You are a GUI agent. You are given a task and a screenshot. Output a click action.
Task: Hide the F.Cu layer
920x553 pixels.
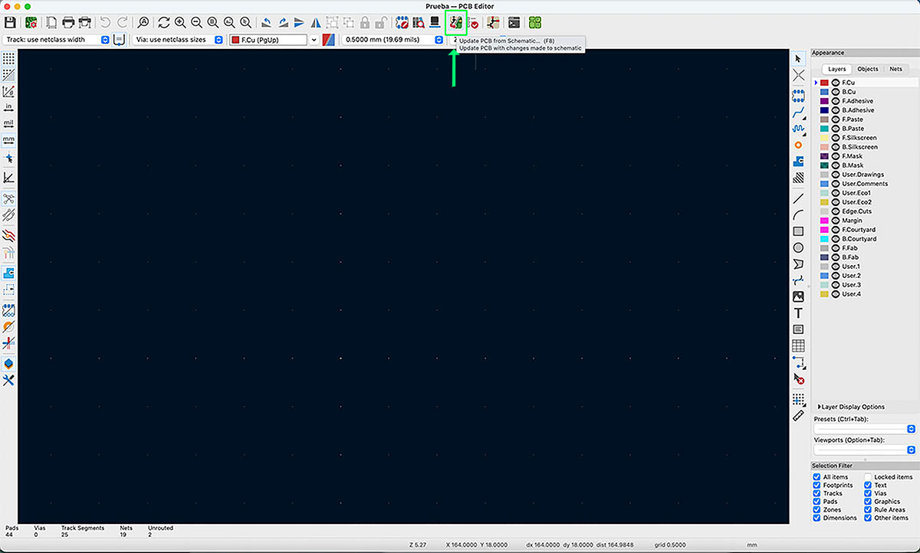pyautogui.click(x=836, y=82)
